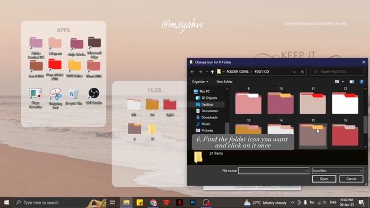This screenshot has width=370, height=208.
Task: Open the recent locations dropdown arrow
Action: coord(206,72)
